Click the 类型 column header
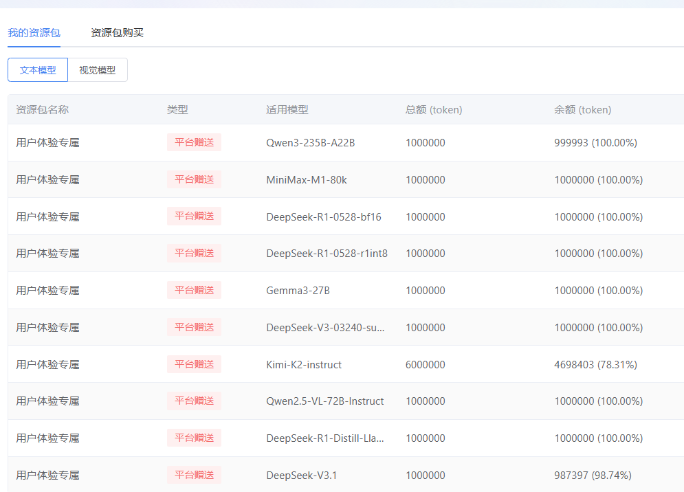Viewport: 684px width, 492px height. 177,109
